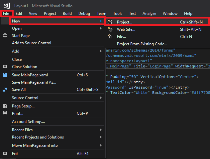Expand the Source Control submenu
Viewport: 210px width, 159px height.
pyautogui.click(x=101, y=98)
